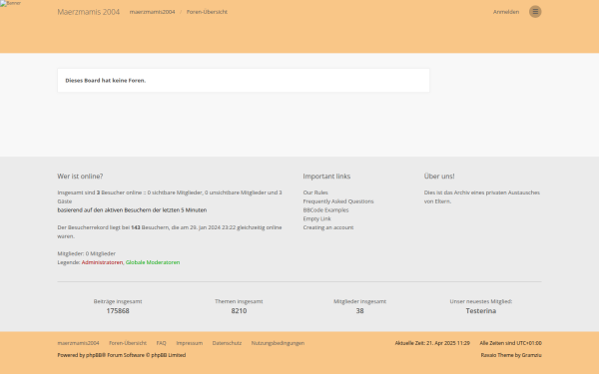The height and width of the screenshot is (374, 599).
Task: Click maerzmamis2004 link in footer
Action: click(x=78, y=343)
